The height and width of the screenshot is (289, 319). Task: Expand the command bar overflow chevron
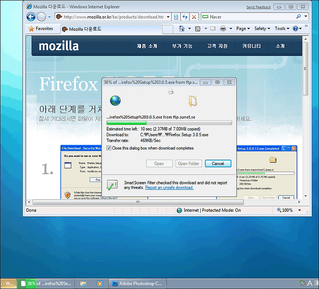click(306, 26)
